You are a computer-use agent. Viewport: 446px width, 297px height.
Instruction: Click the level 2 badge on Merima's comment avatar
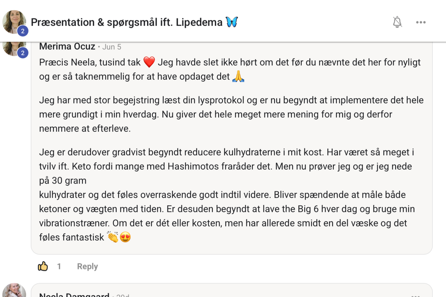23,53
